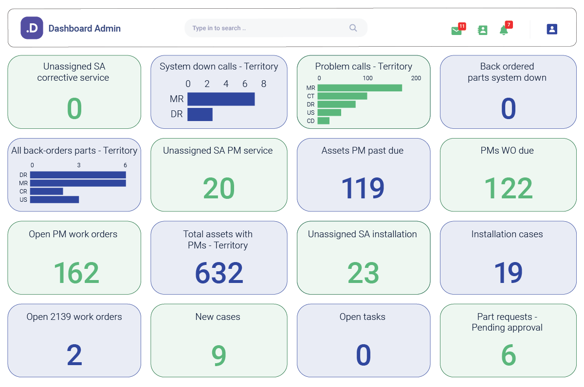
Task: Open the New cases tile
Action: click(x=219, y=340)
